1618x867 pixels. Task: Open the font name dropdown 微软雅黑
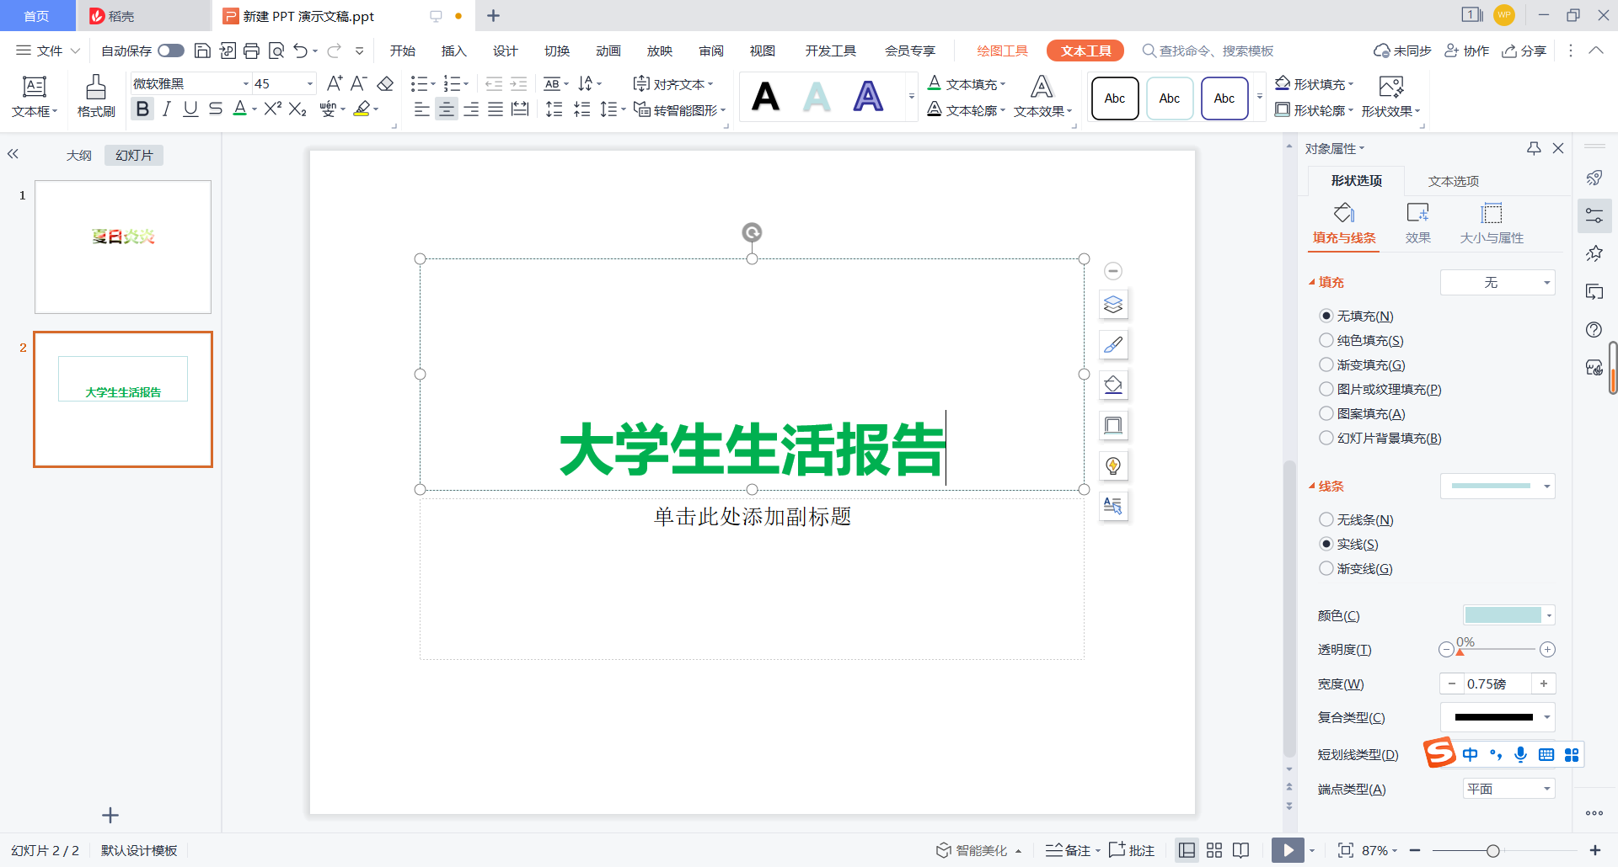tap(246, 83)
